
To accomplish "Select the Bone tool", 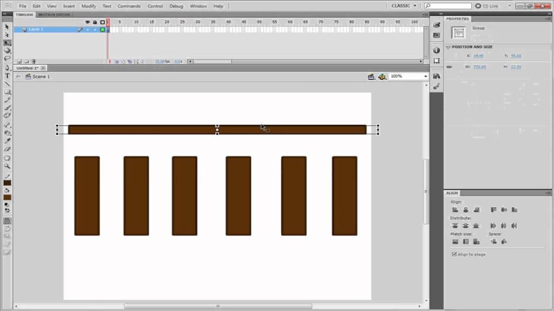I will [x=7, y=125].
